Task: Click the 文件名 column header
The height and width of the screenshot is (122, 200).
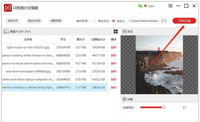Action: (x=28, y=40)
